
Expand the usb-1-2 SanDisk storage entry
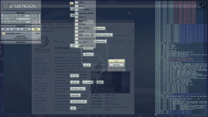point(21,19)
